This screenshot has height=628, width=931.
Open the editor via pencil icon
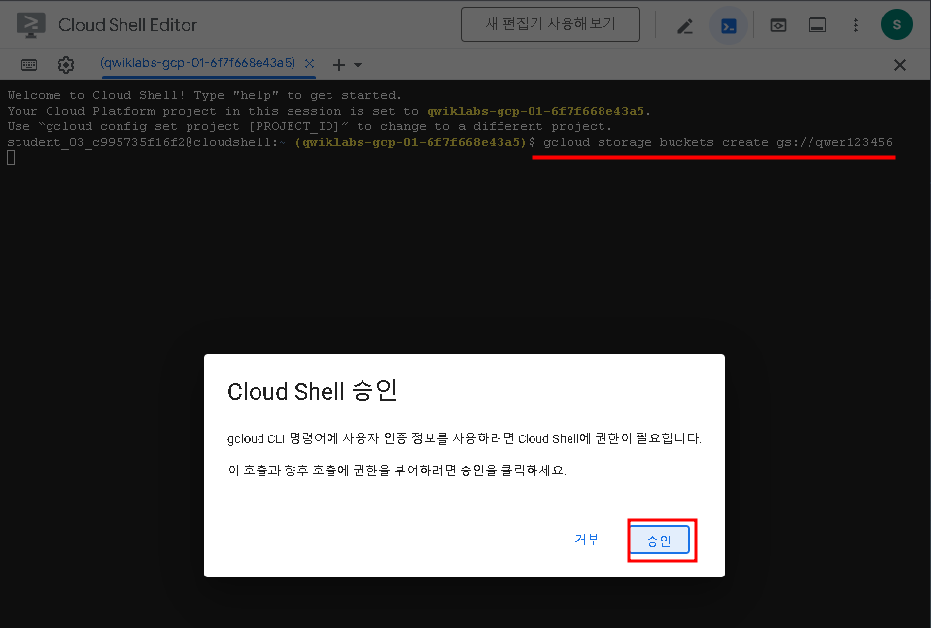tap(685, 26)
